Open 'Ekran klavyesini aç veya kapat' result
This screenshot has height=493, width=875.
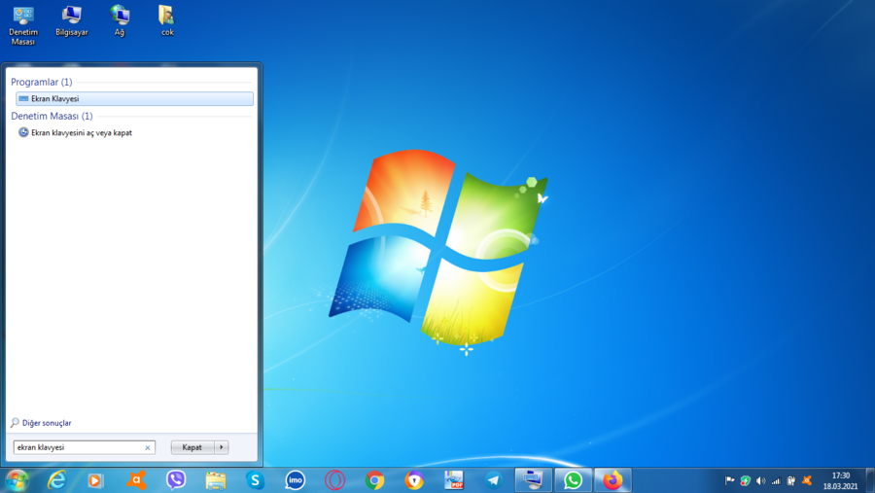pos(75,133)
